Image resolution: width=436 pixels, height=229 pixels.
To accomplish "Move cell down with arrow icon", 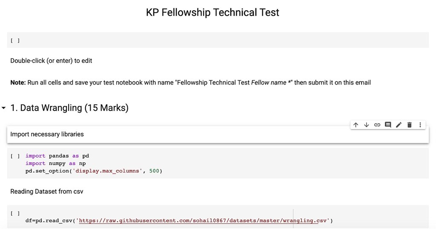I will click(x=367, y=125).
